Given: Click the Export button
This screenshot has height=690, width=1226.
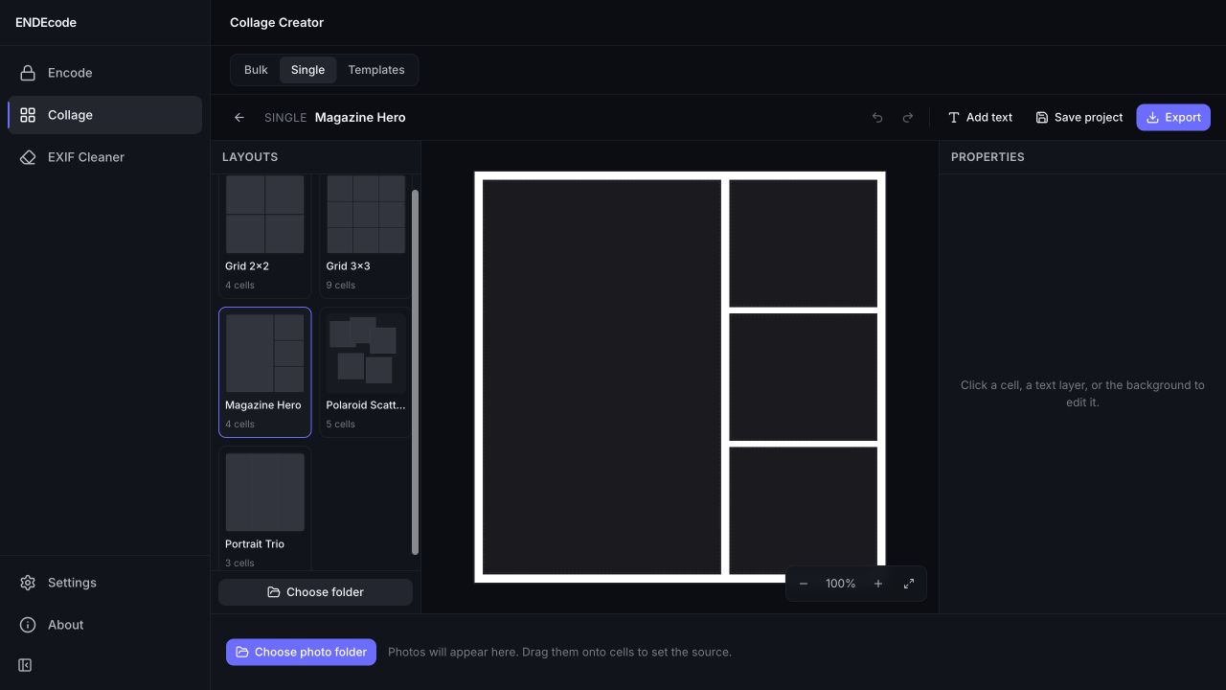Looking at the screenshot, I should pyautogui.click(x=1173, y=118).
